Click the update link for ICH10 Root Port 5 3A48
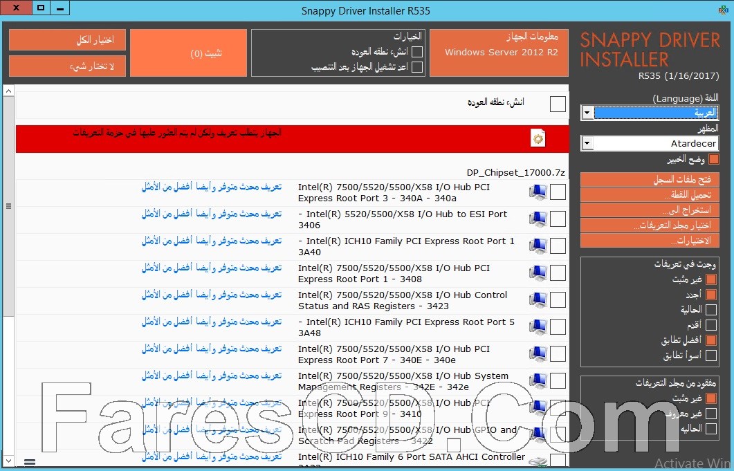The height and width of the screenshot is (471, 734). (x=212, y=322)
